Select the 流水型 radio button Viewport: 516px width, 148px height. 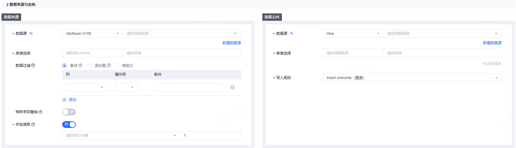click(89, 66)
